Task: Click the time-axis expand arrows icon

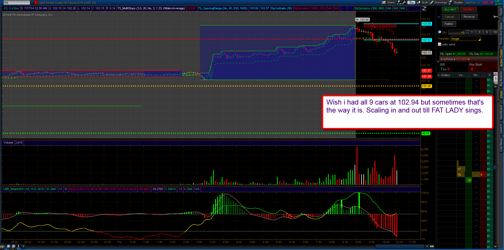Action: tap(432, 246)
